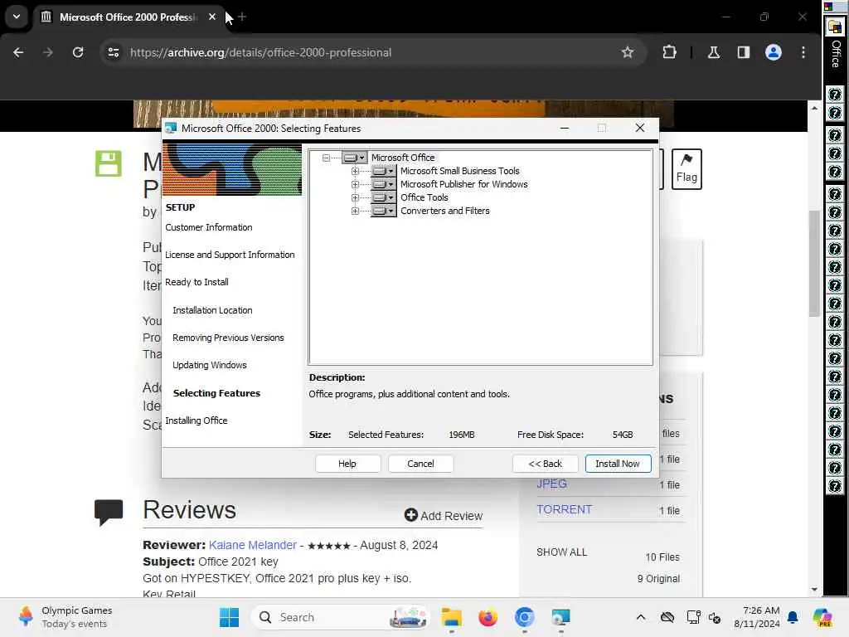Image resolution: width=849 pixels, height=637 pixels.
Task: Click the 'Customer Information' setup step
Action: pos(209,227)
